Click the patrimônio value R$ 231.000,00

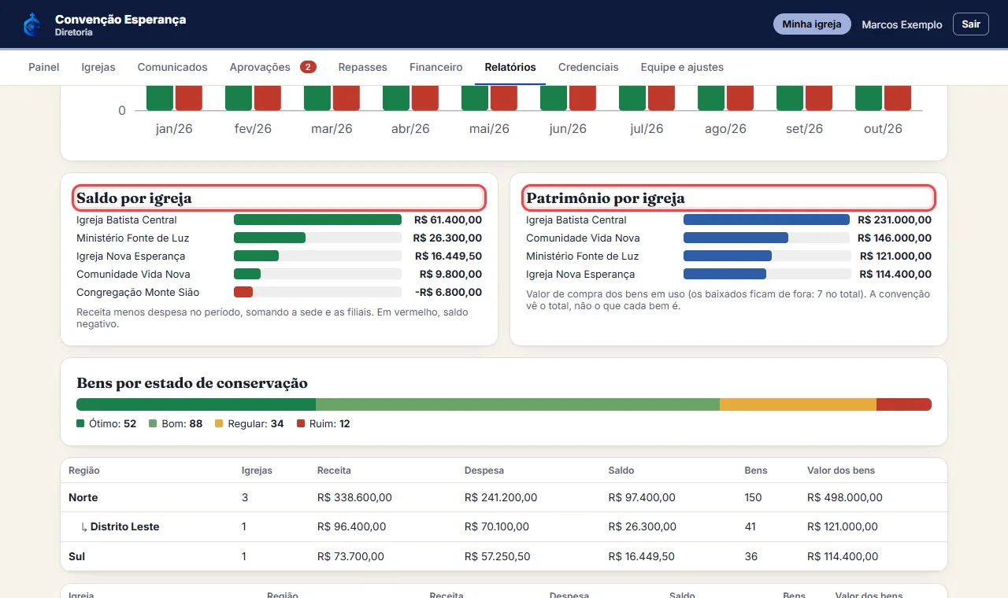point(895,220)
